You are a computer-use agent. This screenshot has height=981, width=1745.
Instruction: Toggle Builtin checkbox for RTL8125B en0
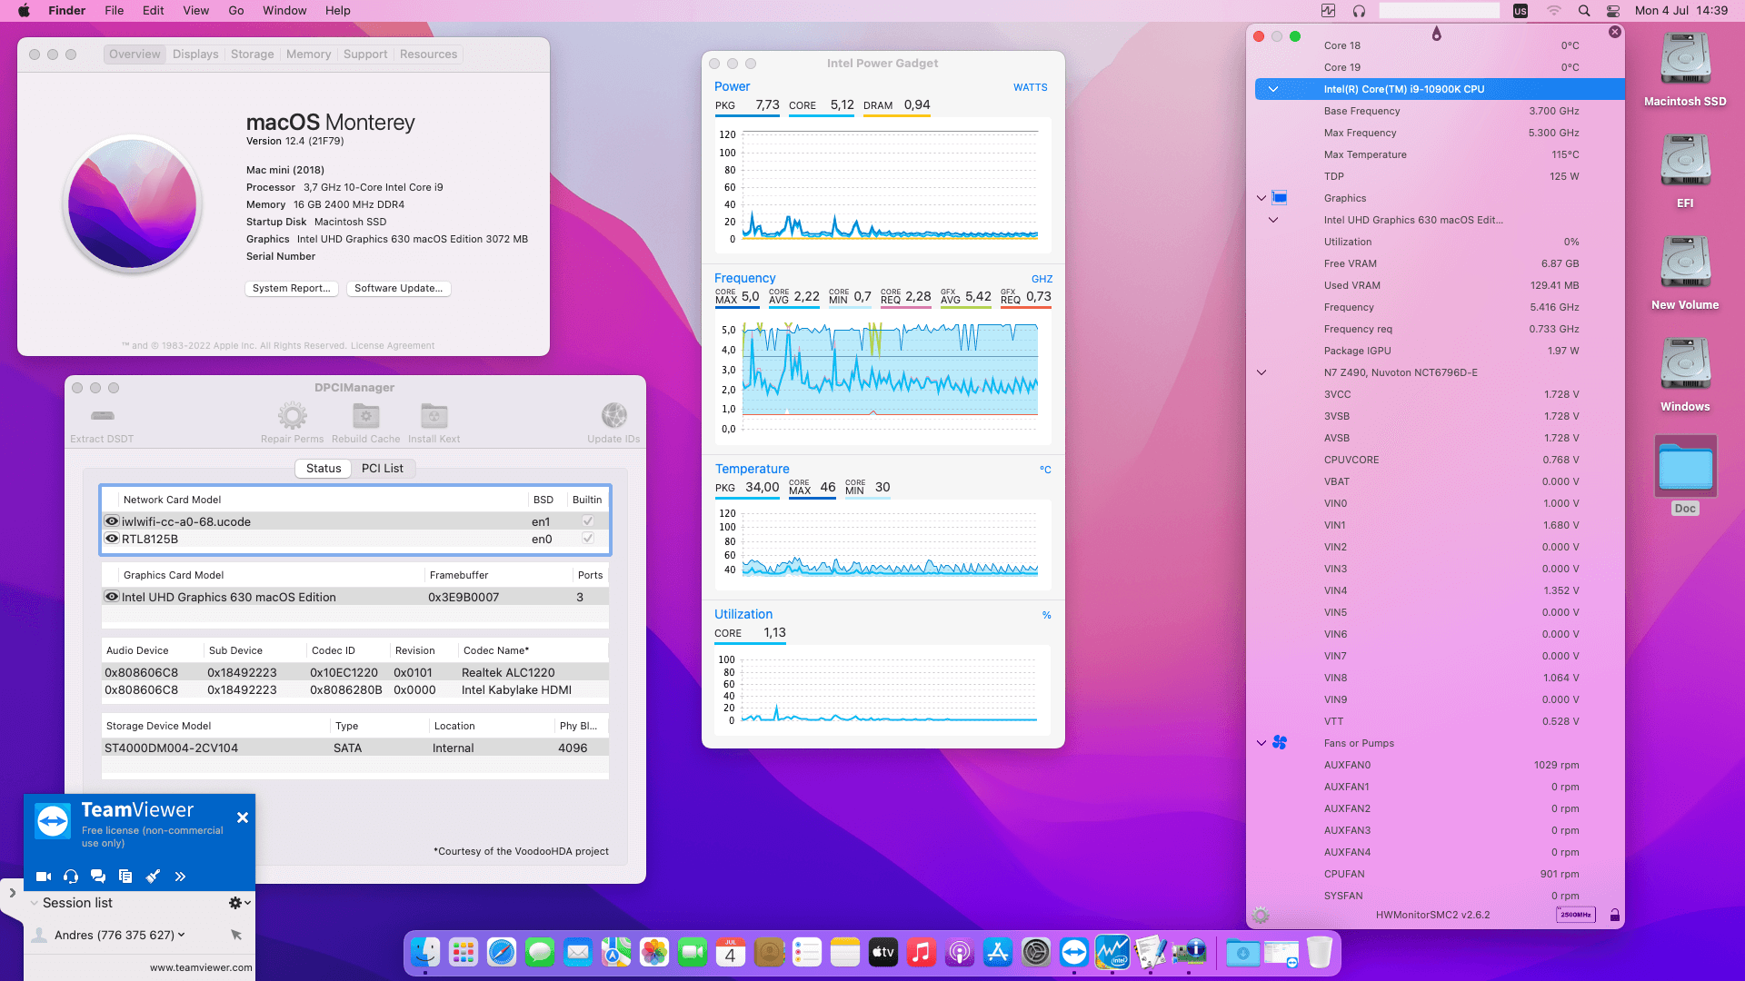tap(588, 539)
